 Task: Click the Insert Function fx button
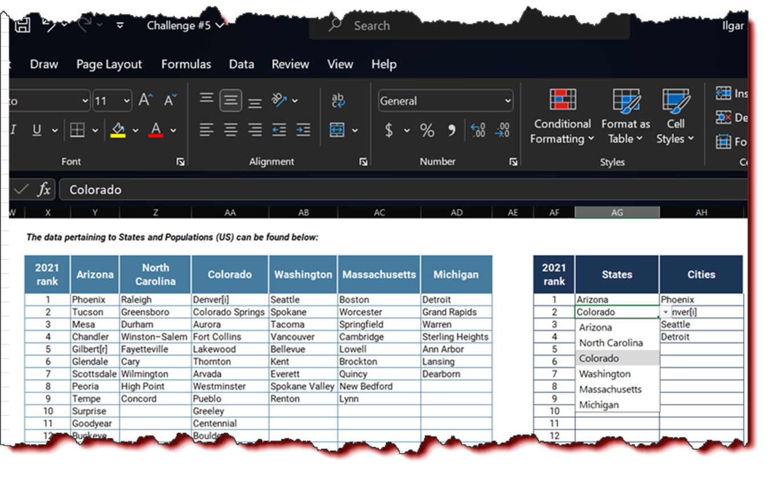pyautogui.click(x=44, y=189)
